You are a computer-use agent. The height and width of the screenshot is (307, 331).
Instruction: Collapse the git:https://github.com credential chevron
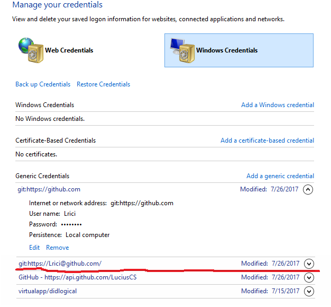[x=308, y=189]
